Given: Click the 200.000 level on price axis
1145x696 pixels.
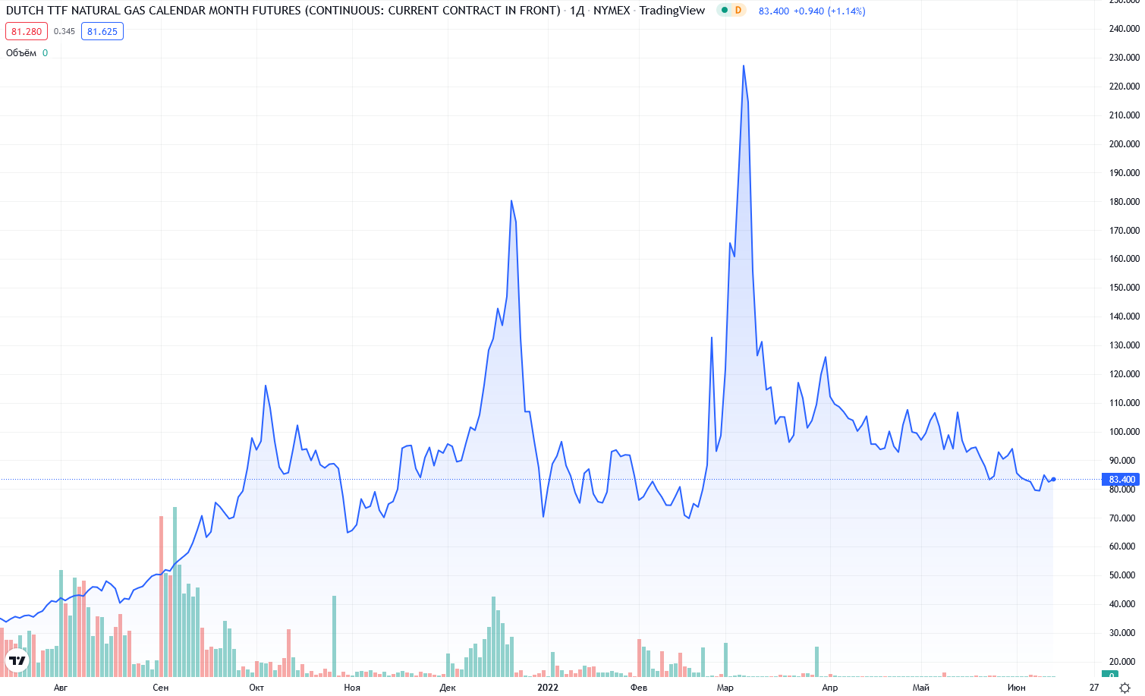Looking at the screenshot, I should point(1124,144).
